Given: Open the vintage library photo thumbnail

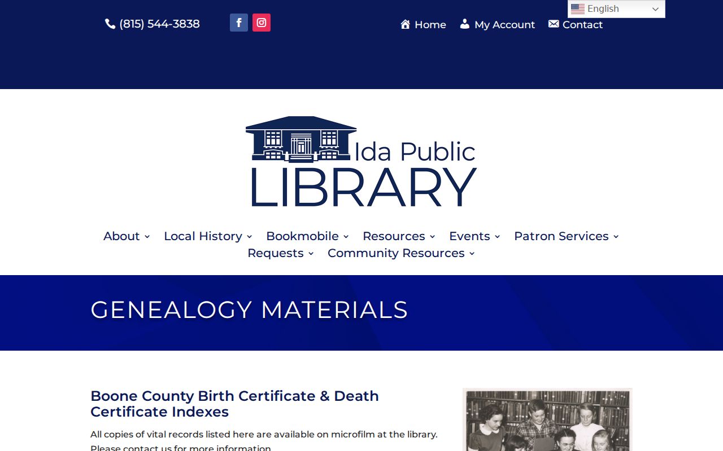Looking at the screenshot, I should 547,419.
